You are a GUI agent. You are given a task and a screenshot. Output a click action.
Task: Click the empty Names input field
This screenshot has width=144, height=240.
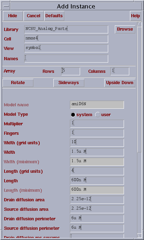tap(66, 59)
